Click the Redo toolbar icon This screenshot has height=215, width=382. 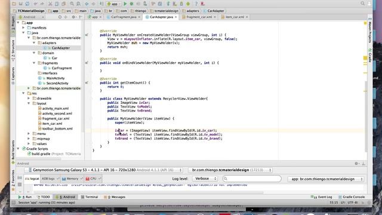pyautogui.click(x=42, y=4)
